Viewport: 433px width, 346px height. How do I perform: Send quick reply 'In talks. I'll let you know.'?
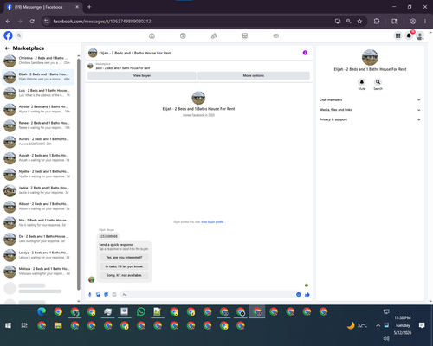[x=124, y=266]
